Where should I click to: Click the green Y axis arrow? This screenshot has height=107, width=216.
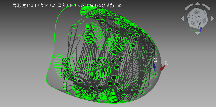(145, 71)
